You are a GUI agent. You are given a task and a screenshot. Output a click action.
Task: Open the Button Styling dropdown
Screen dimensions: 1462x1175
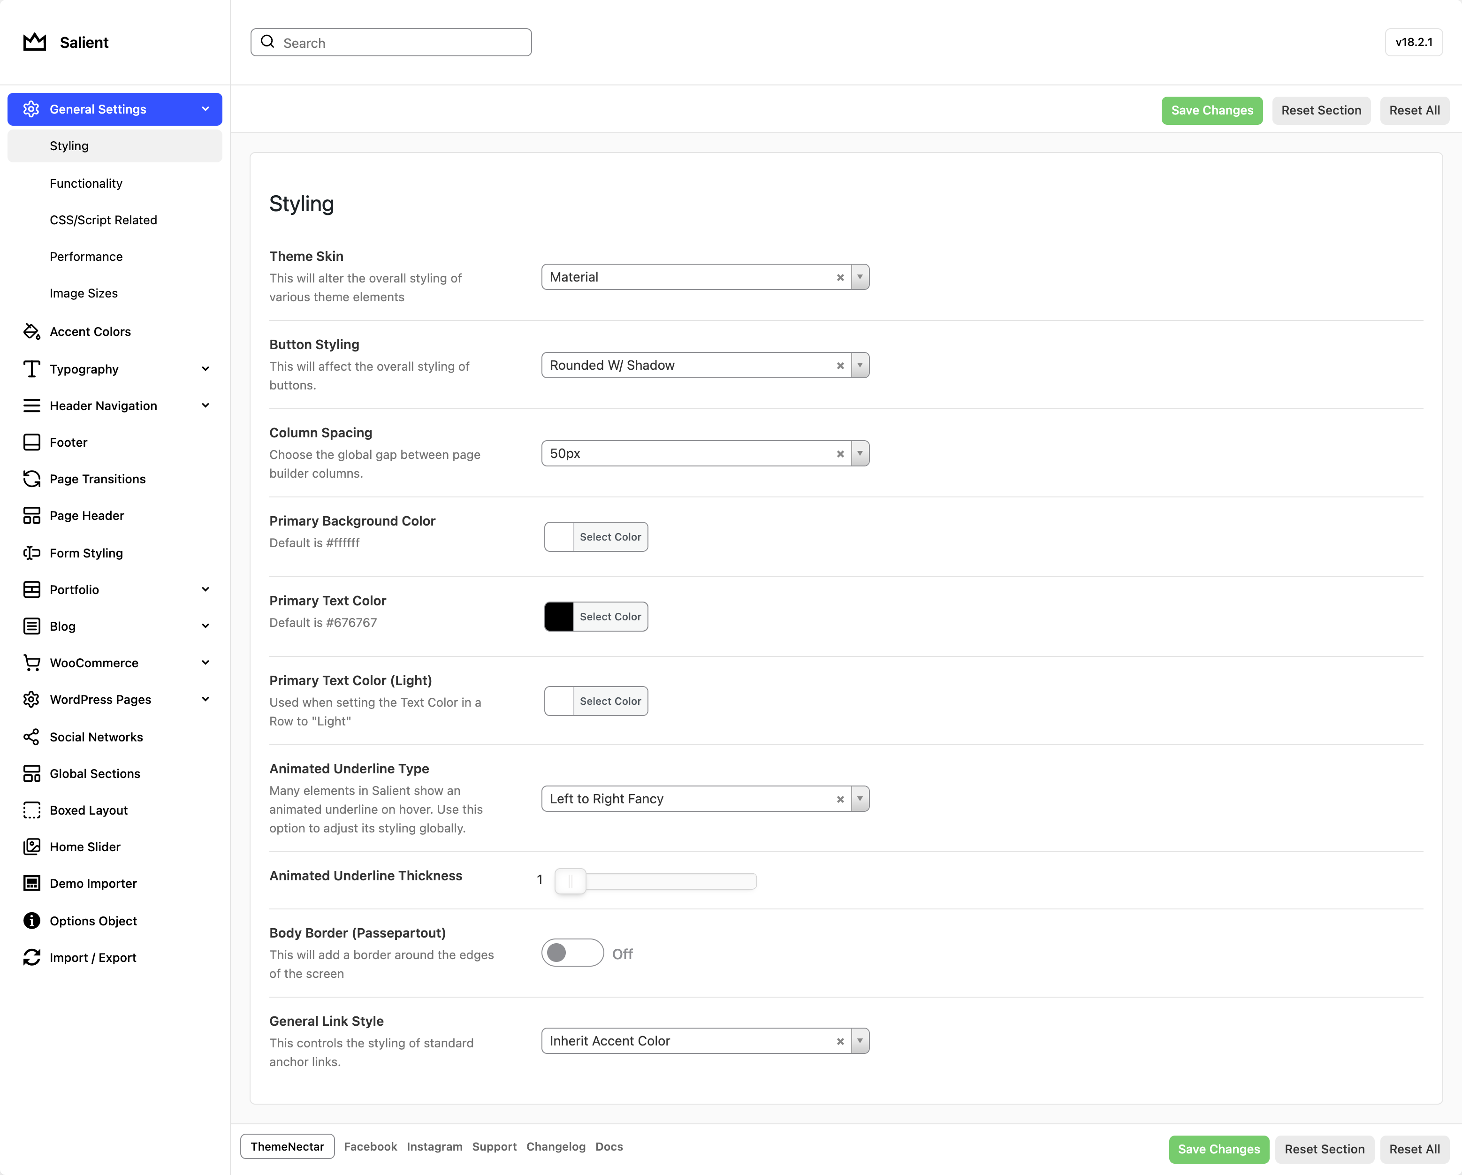click(x=705, y=365)
